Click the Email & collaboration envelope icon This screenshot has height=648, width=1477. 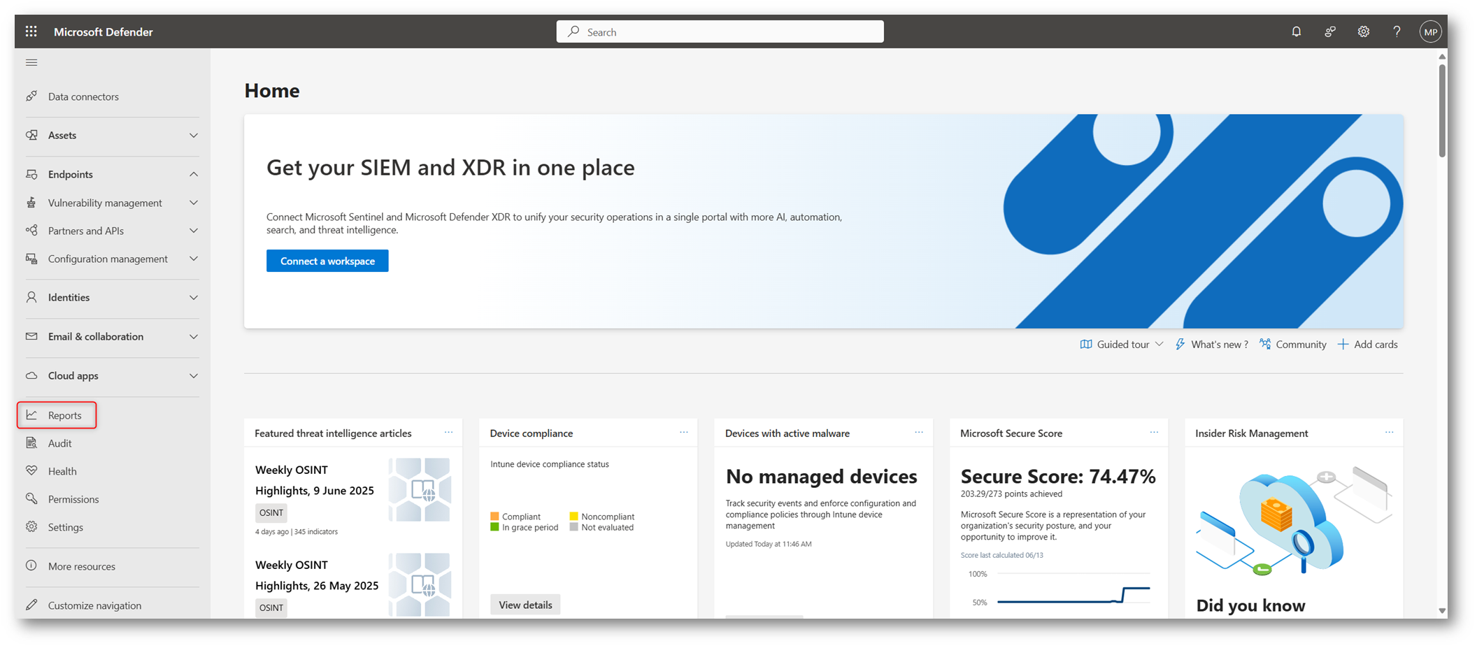tap(31, 336)
